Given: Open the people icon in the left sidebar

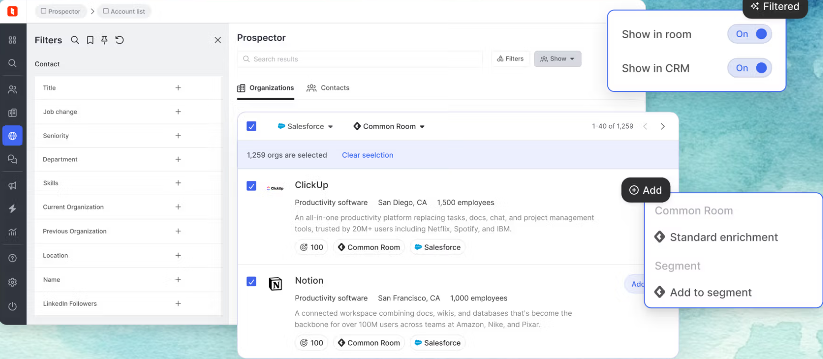Looking at the screenshot, I should pos(12,89).
